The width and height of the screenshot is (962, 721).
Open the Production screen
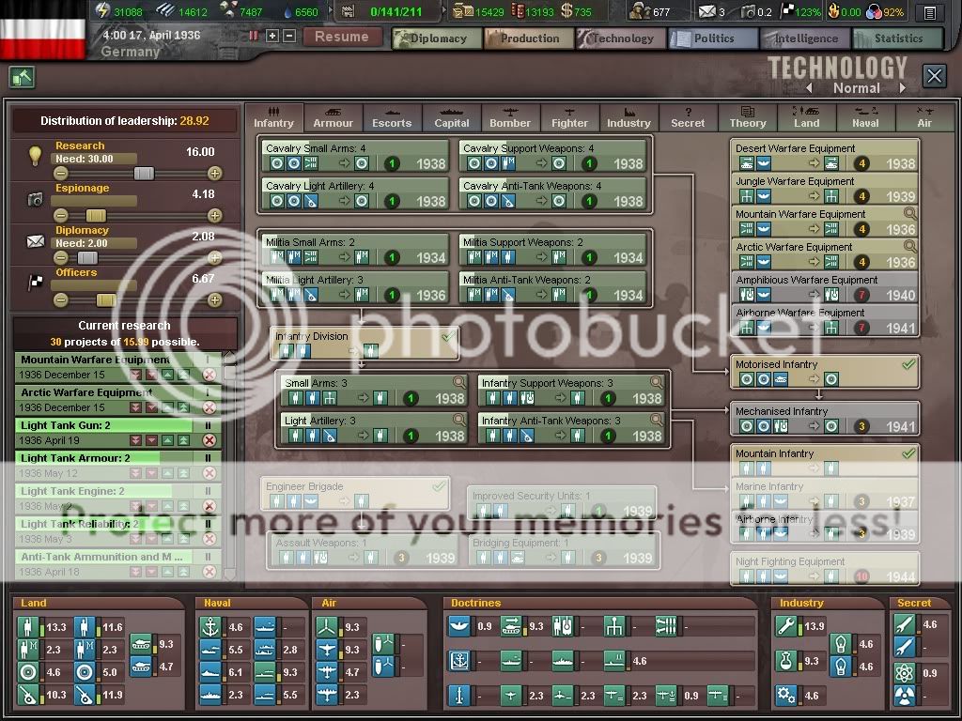[529, 38]
